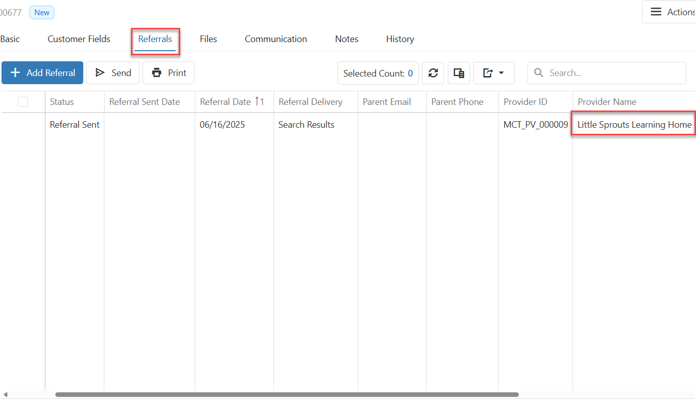Open the Actions hamburger menu
696x404 pixels.
click(x=669, y=12)
